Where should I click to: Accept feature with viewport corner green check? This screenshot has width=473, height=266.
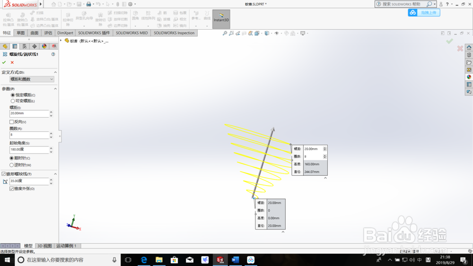(x=449, y=41)
